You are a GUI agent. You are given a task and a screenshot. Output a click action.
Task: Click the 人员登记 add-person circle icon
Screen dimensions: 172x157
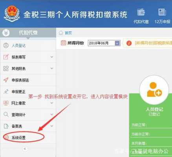coord(154,90)
